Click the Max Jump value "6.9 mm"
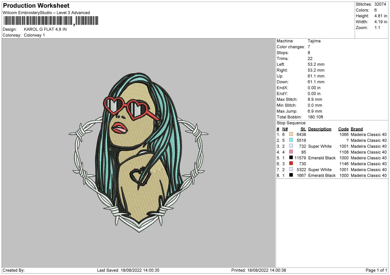This screenshot has height=275, width=390. [315, 111]
